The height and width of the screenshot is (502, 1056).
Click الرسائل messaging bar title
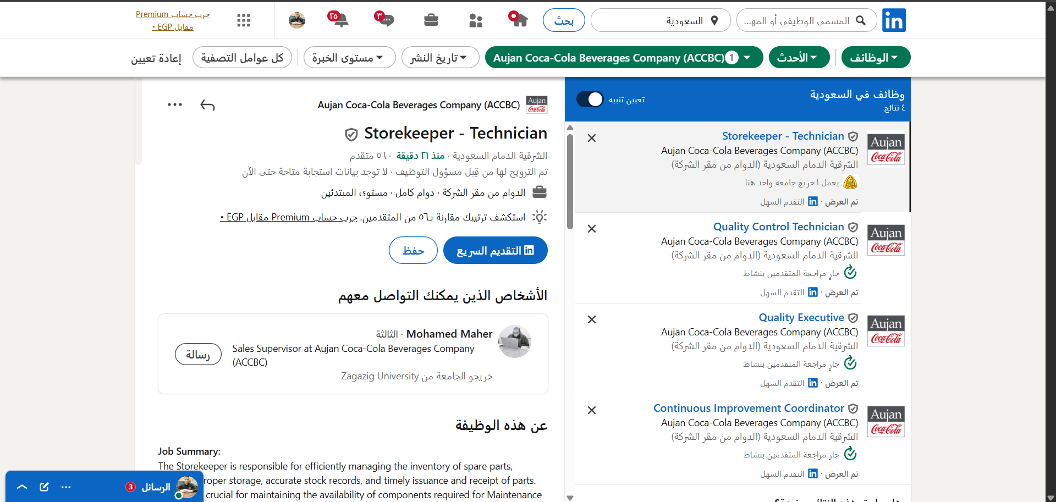click(156, 487)
